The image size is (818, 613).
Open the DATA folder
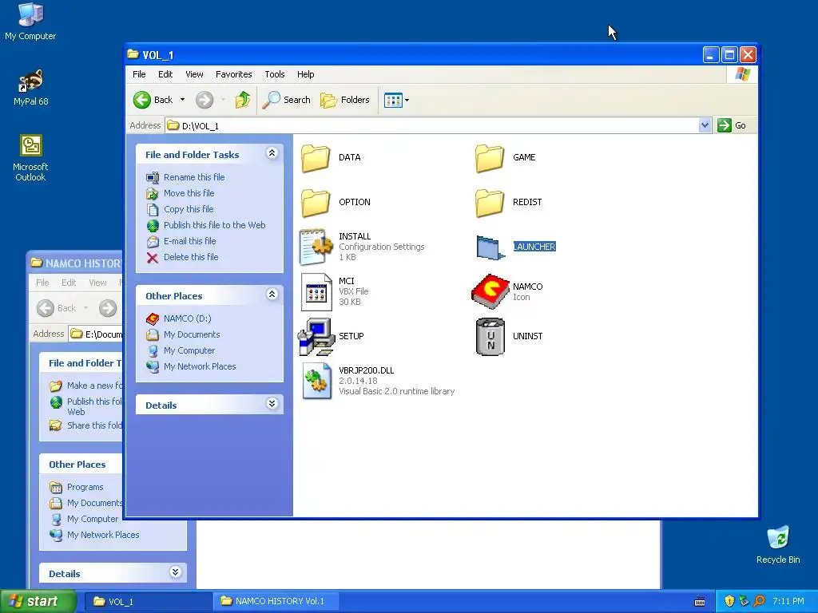[x=316, y=158]
